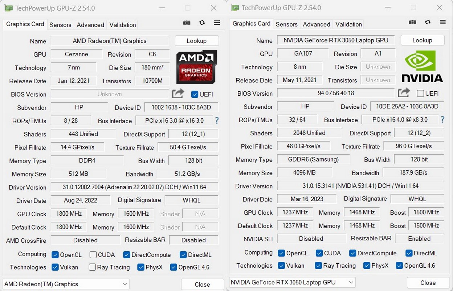Click the Lookup button in NVIDIA window
Screen dimensions: 453x291
click(x=423, y=40)
